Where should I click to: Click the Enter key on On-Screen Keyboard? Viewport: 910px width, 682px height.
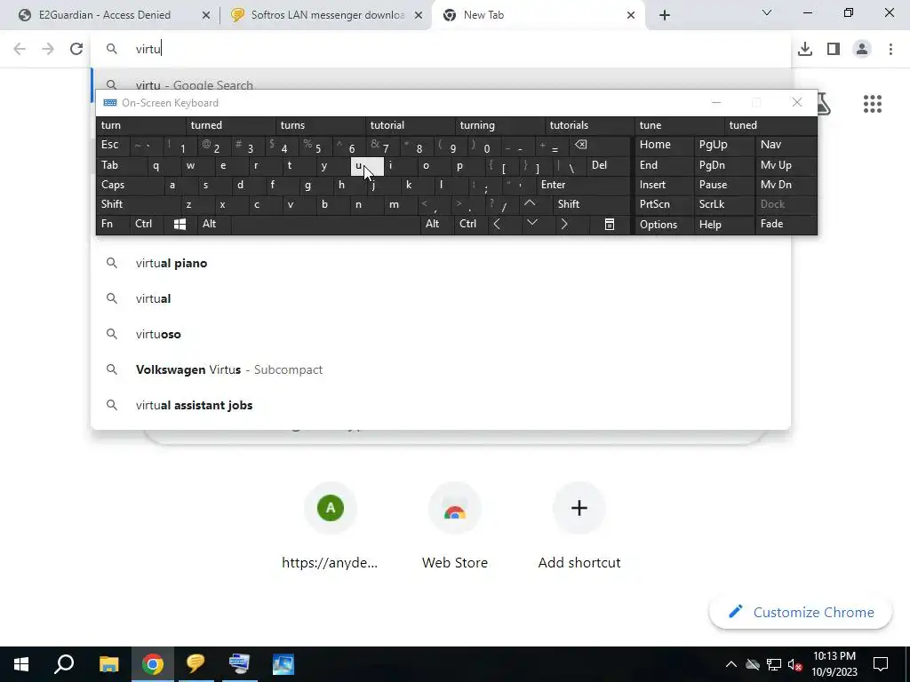click(583, 185)
